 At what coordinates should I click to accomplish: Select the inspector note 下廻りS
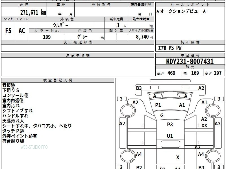pos(11,90)
